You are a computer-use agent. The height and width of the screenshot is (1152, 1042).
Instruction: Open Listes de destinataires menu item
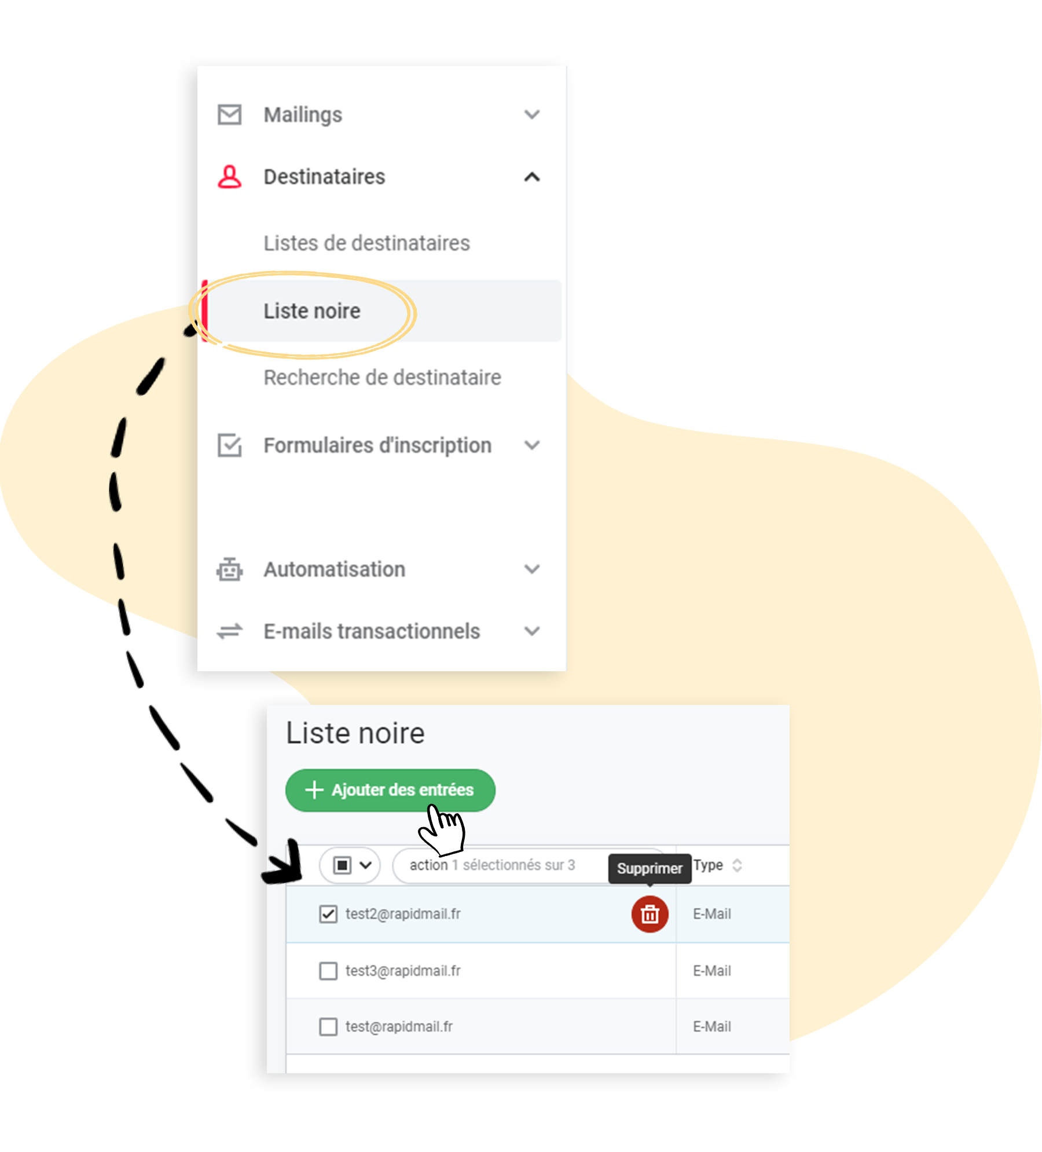(x=366, y=243)
